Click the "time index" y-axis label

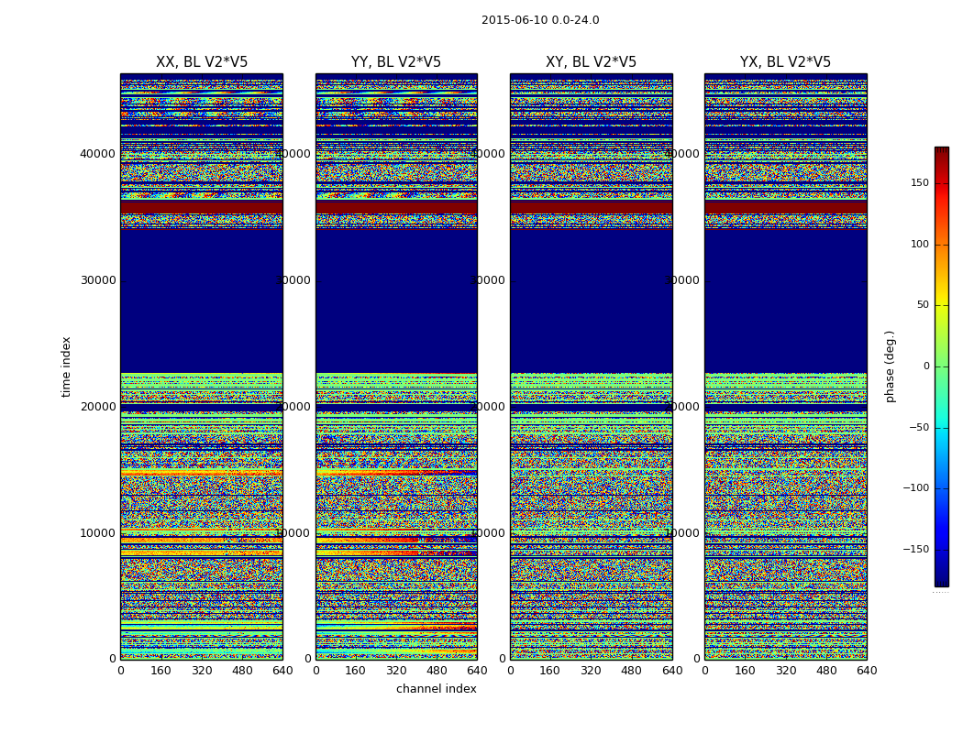click(66, 366)
